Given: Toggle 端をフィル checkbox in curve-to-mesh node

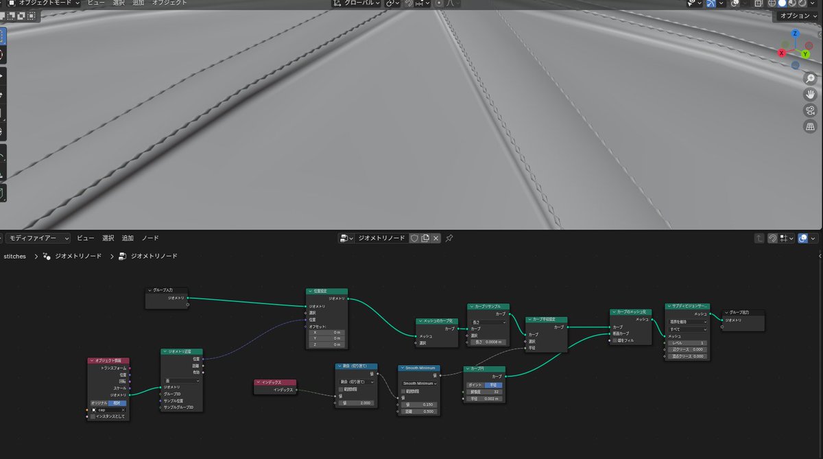Looking at the screenshot, I should click(x=616, y=340).
